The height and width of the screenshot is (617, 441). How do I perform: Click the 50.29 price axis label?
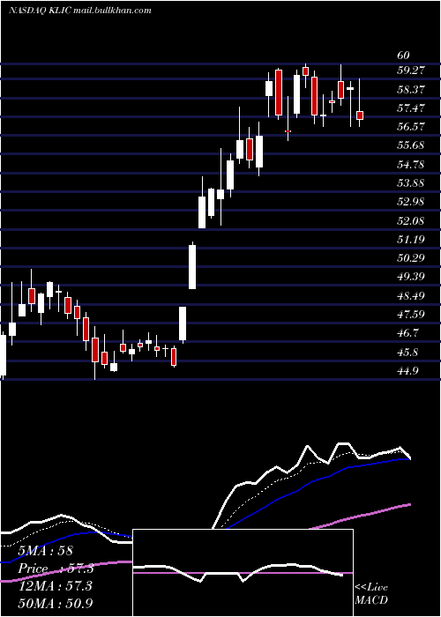[x=412, y=257]
